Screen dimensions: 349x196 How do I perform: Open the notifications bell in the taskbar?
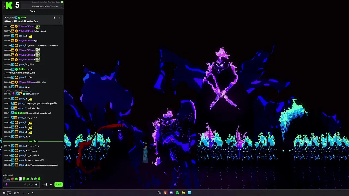click(4, 193)
